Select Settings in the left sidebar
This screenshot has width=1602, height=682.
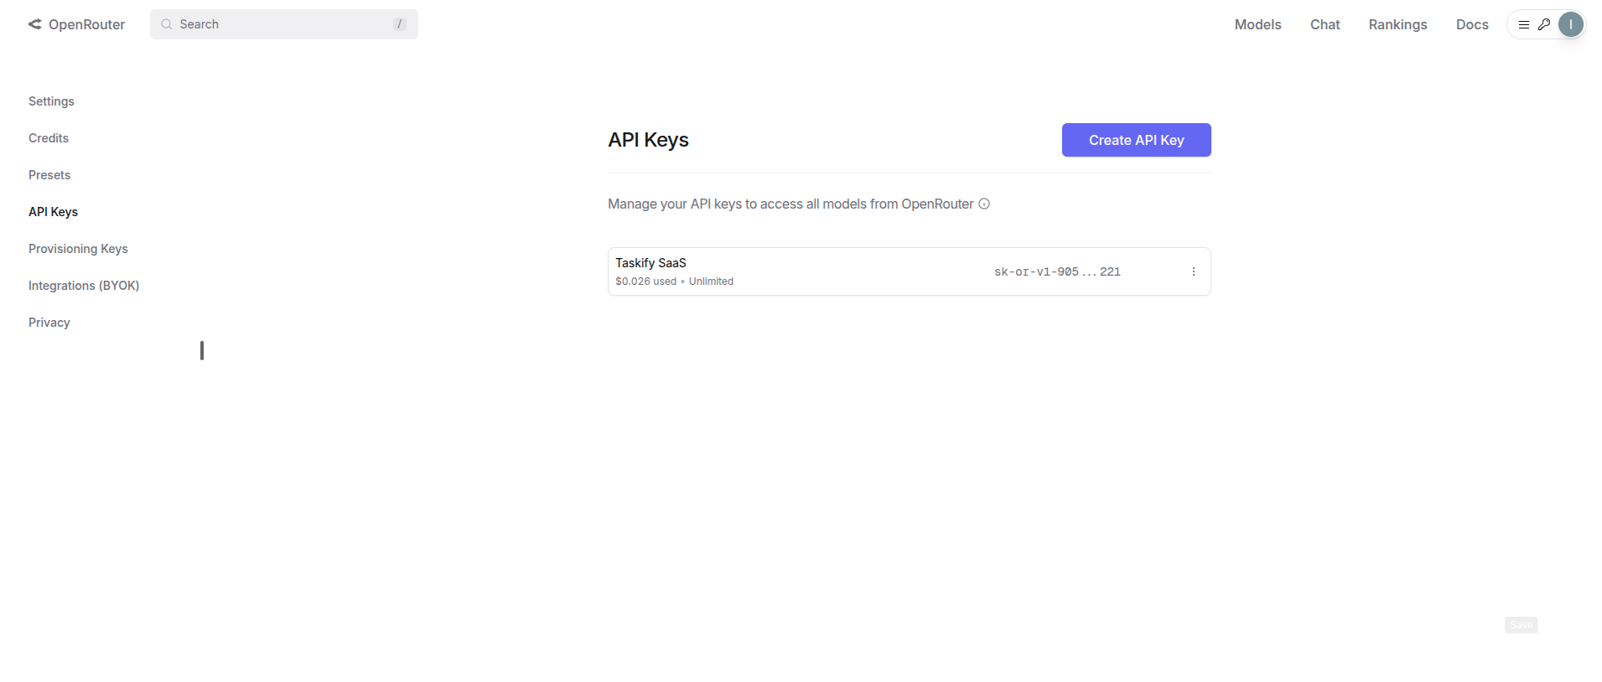pos(51,101)
